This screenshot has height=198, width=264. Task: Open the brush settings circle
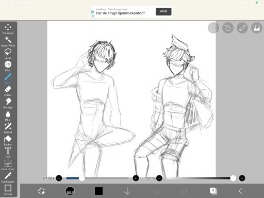(x=70, y=191)
